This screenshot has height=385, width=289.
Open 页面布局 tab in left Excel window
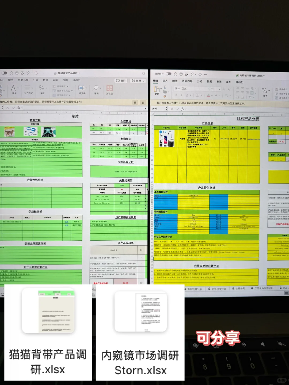(23, 80)
